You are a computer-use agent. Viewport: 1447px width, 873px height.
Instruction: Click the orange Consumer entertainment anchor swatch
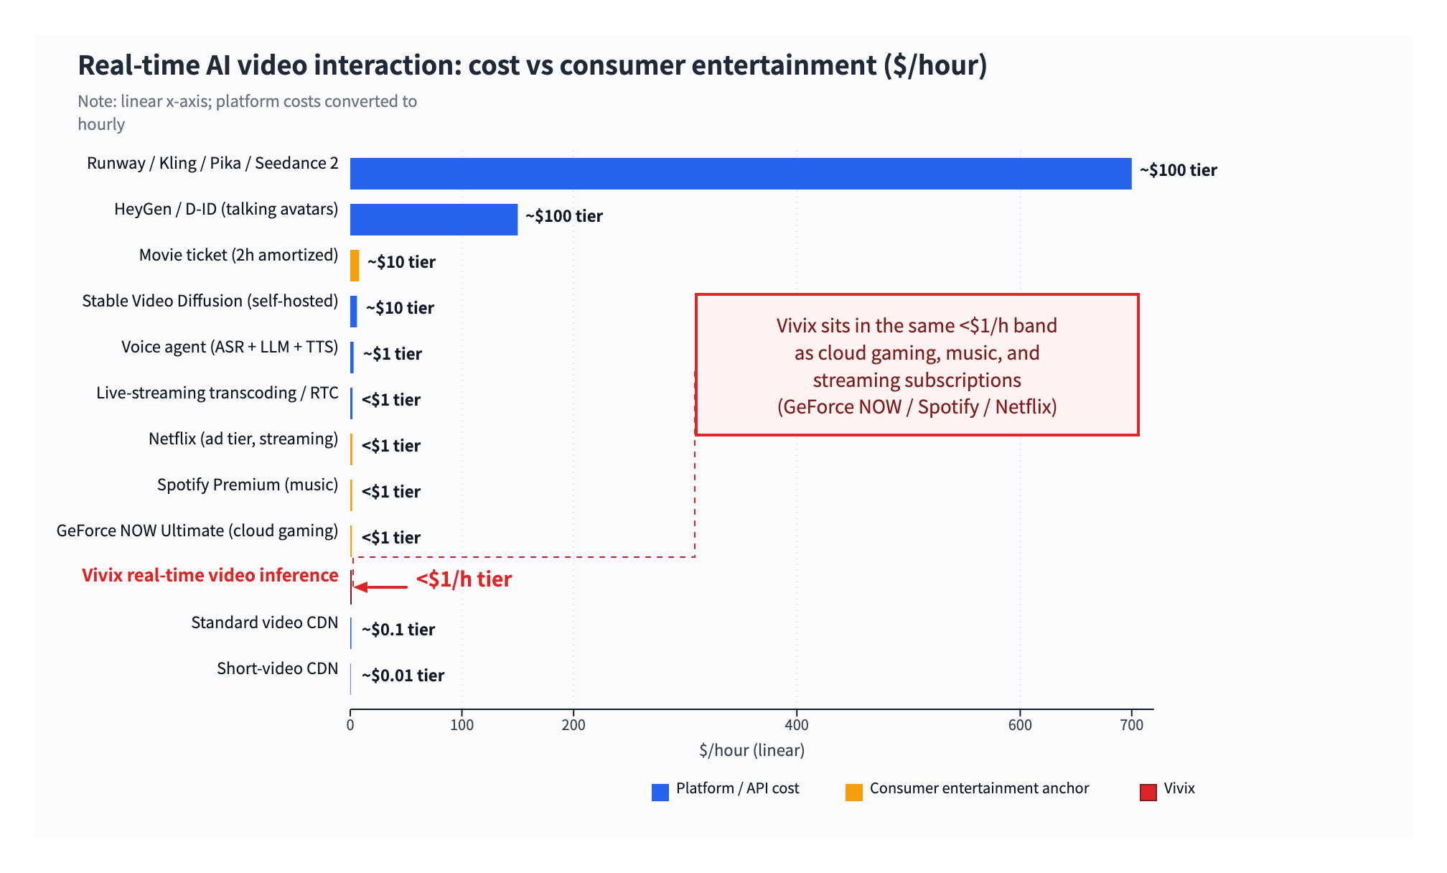(853, 792)
